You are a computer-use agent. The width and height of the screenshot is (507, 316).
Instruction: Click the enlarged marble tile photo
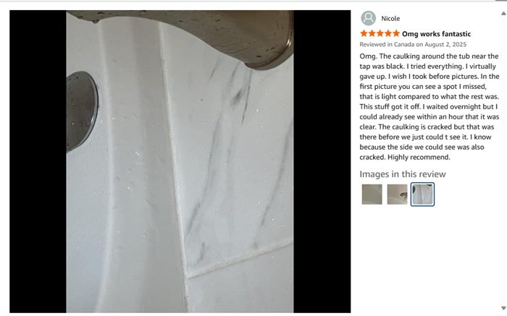pyautogui.click(x=180, y=161)
